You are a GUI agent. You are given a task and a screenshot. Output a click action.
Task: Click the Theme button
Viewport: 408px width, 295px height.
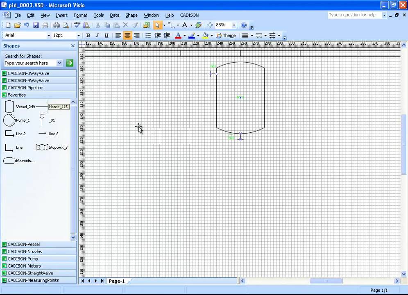[226, 35]
